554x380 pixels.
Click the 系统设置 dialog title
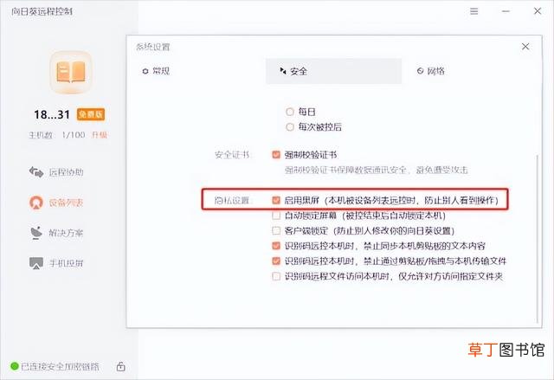[153, 47]
